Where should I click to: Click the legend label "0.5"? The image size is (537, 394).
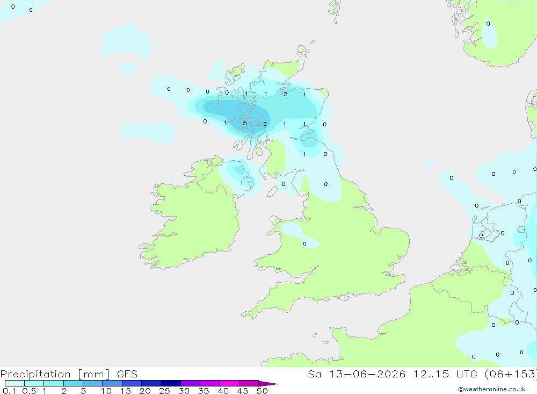click(x=29, y=391)
